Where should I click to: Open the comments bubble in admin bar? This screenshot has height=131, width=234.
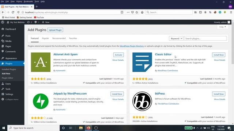(x=37, y=22)
